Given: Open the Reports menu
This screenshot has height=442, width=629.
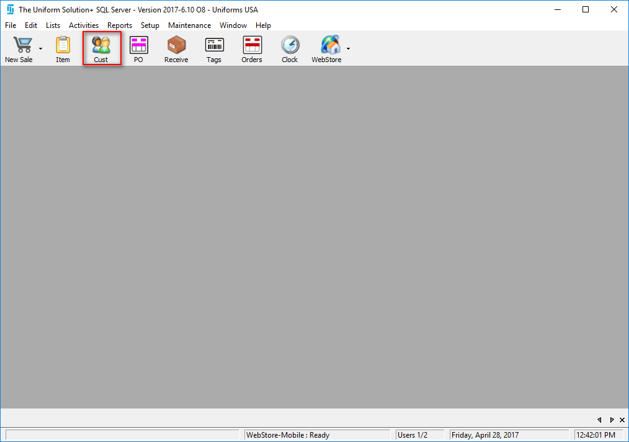Looking at the screenshot, I should pos(120,25).
